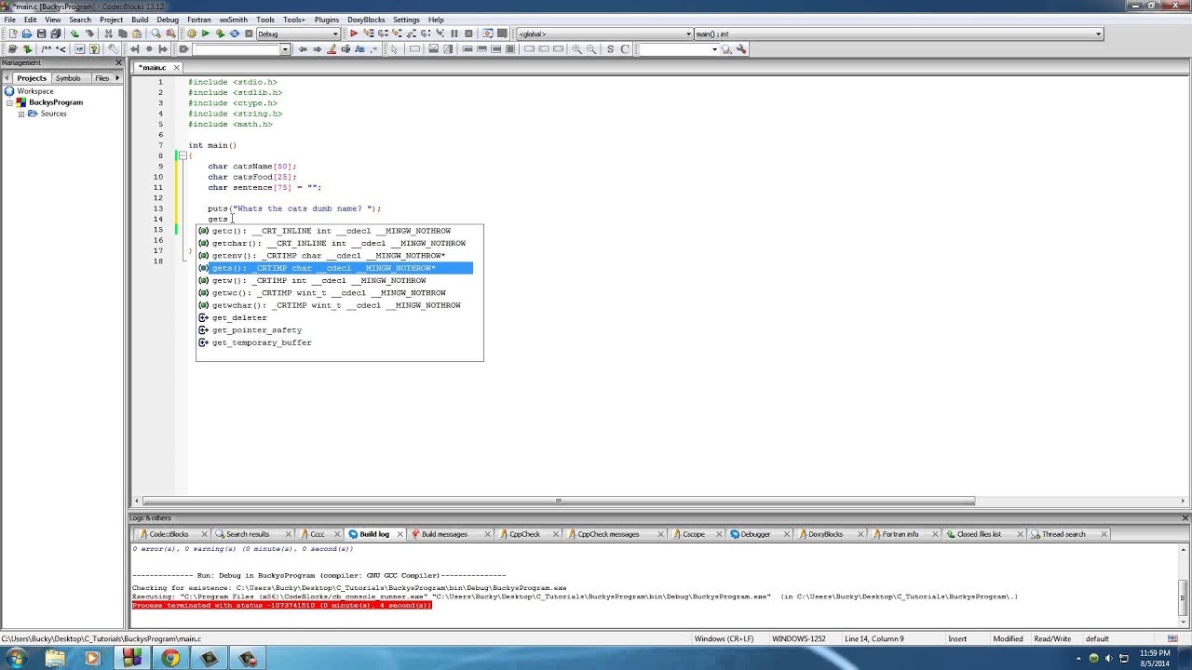Click the Windows Start button
This screenshot has height=670, width=1192.
click(17, 658)
